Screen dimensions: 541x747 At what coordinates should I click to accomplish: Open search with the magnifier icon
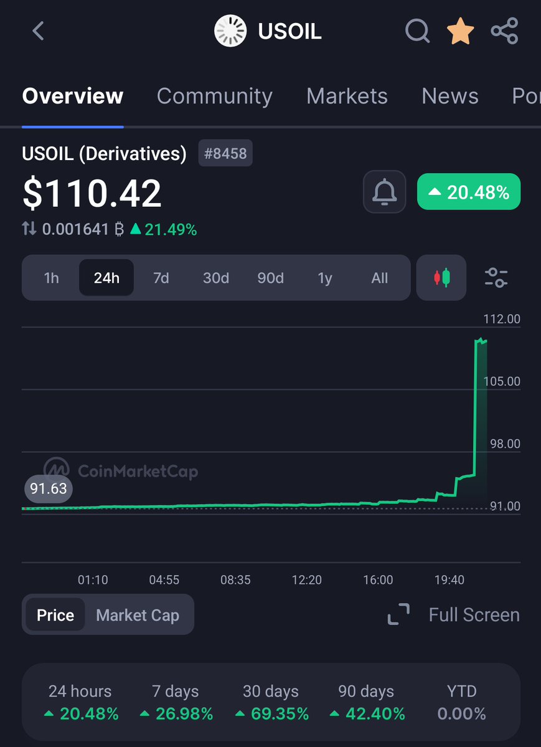(417, 31)
